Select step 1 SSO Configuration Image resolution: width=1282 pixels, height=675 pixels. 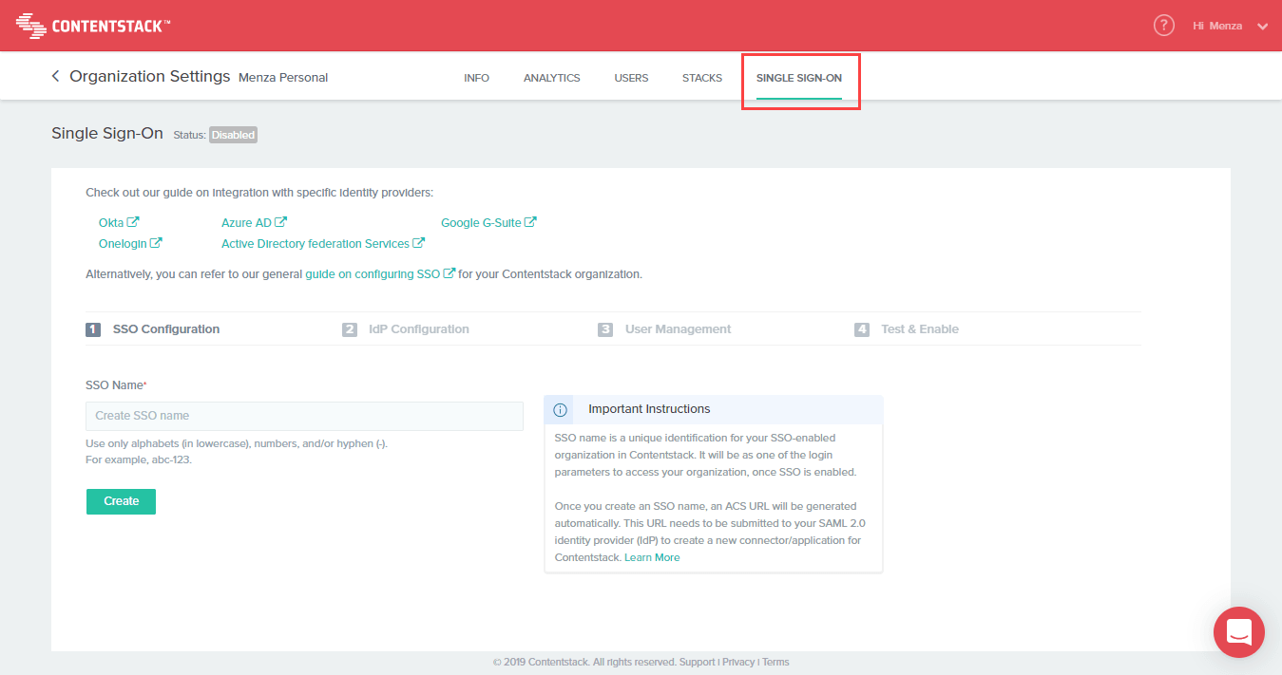tap(153, 329)
